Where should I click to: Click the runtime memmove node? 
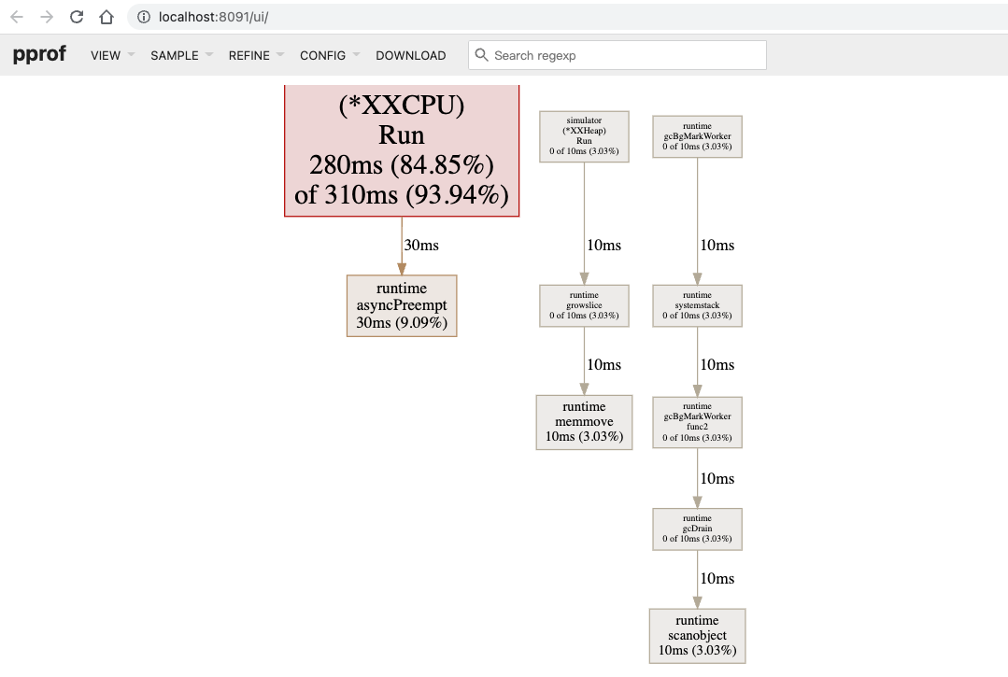tap(584, 422)
